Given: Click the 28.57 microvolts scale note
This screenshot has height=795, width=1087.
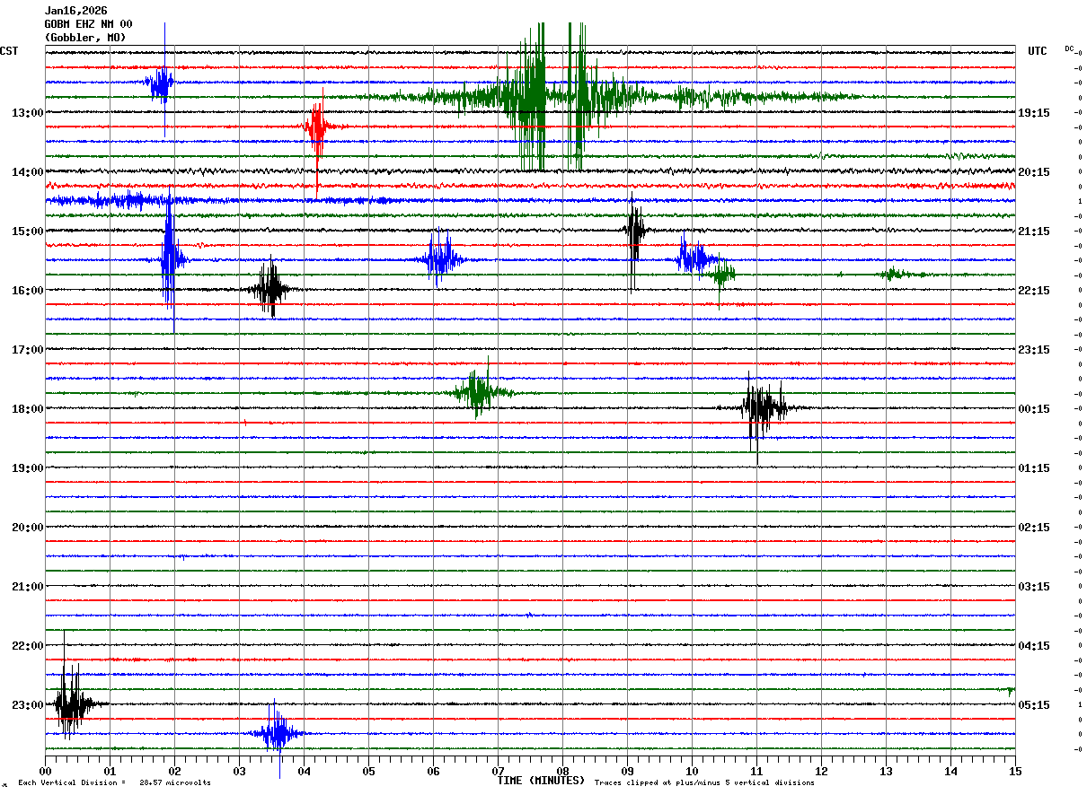Looking at the screenshot, I should tap(114, 783).
